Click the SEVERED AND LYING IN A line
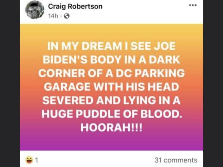 coord(111,100)
